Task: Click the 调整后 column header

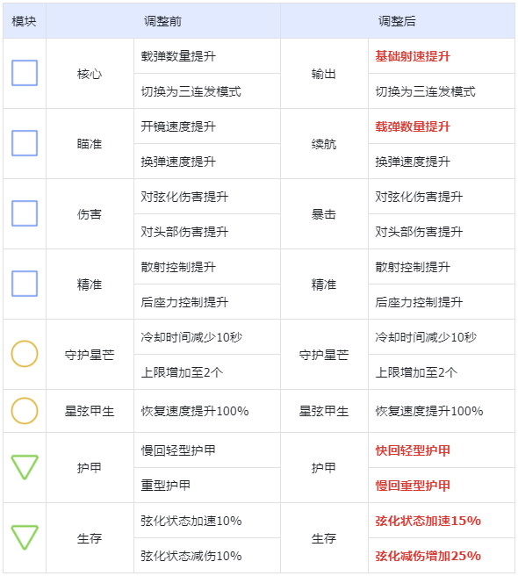Action: tap(398, 21)
